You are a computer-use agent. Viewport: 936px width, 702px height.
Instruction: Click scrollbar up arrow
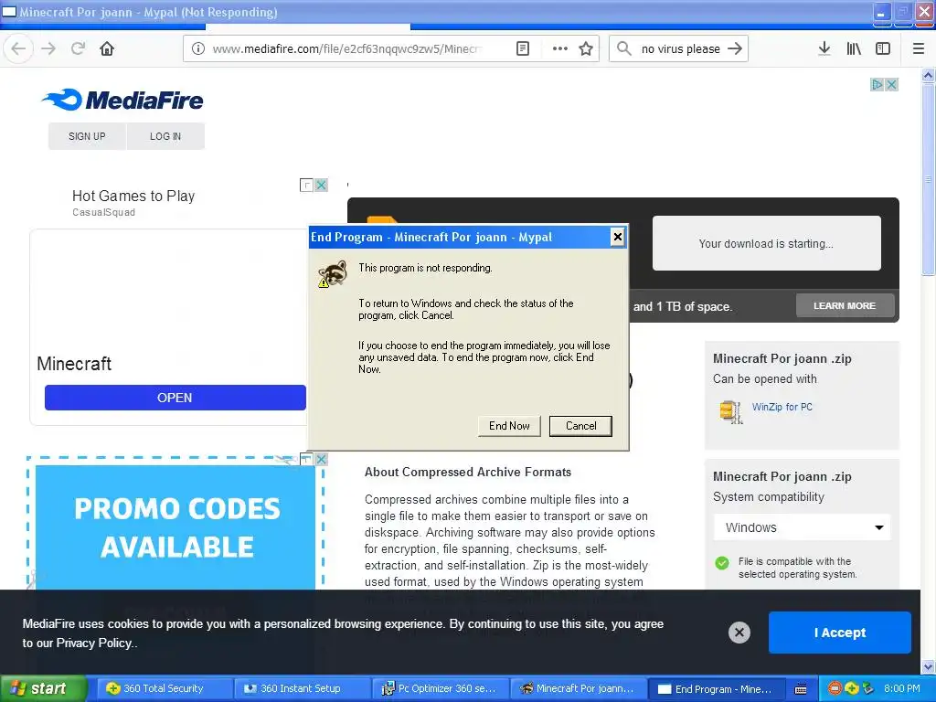[x=928, y=75]
